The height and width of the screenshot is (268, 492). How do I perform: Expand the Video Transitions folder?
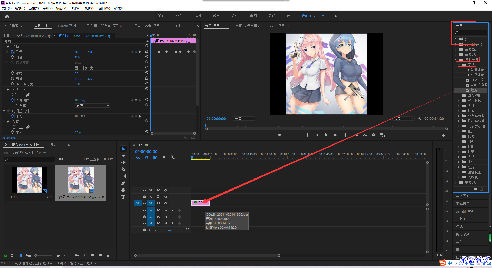(x=456, y=182)
